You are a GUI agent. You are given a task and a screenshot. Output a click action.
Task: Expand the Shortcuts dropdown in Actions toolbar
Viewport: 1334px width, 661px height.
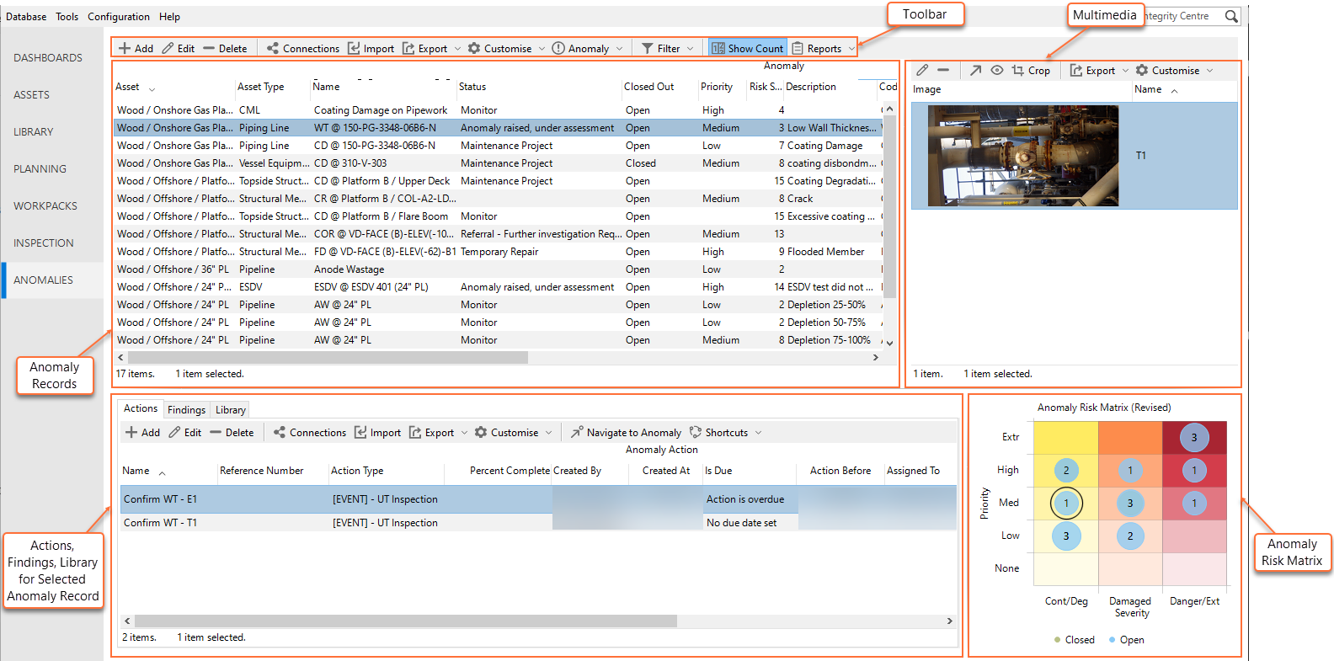[725, 433]
